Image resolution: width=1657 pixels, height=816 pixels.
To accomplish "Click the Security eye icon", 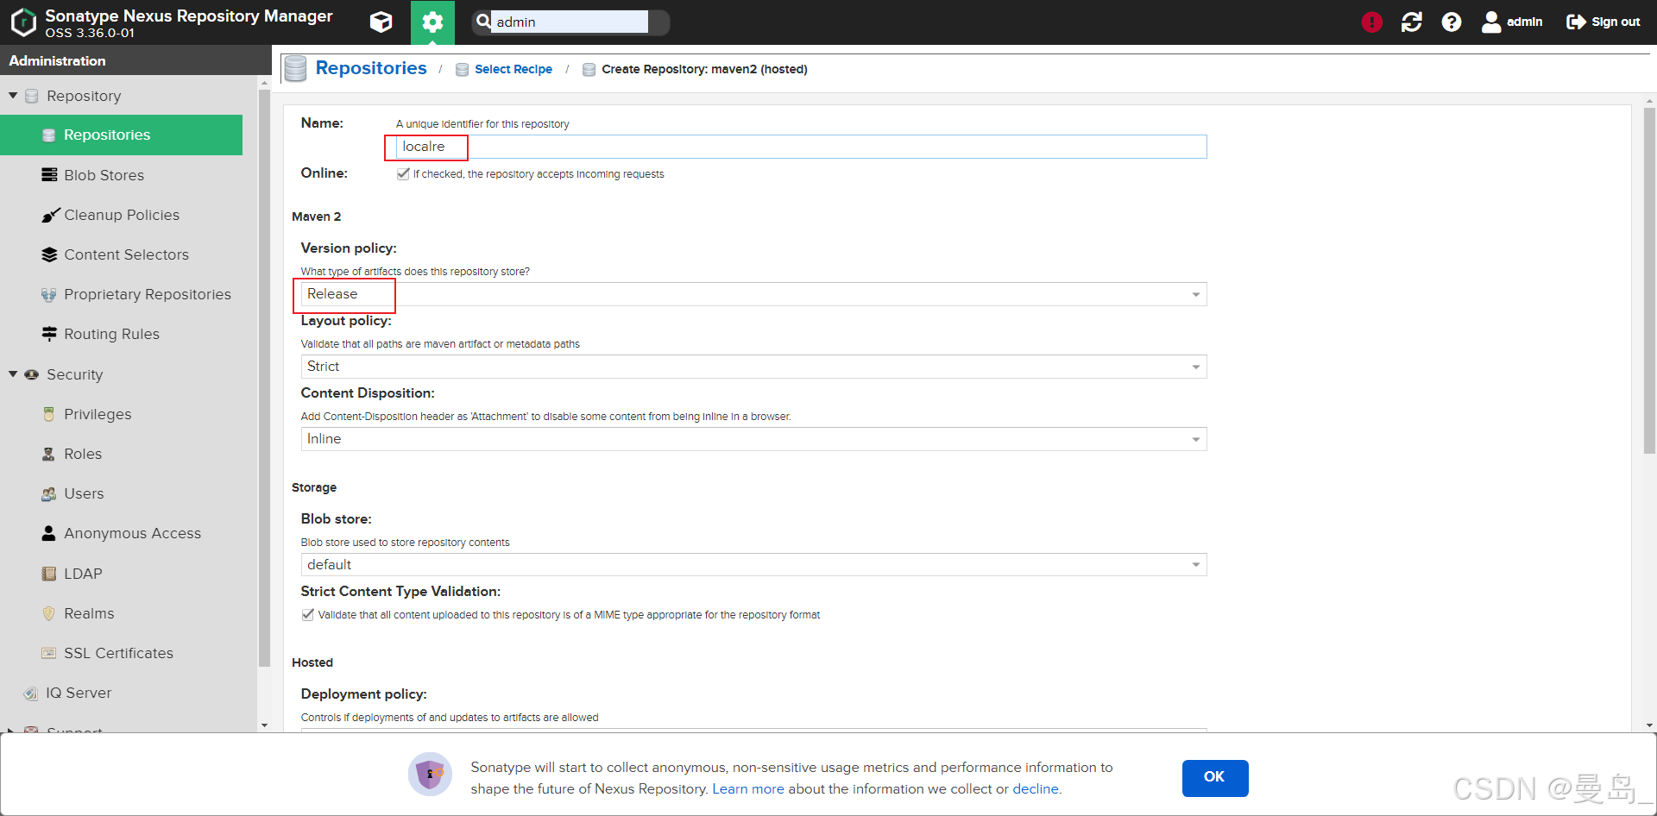I will click(32, 374).
